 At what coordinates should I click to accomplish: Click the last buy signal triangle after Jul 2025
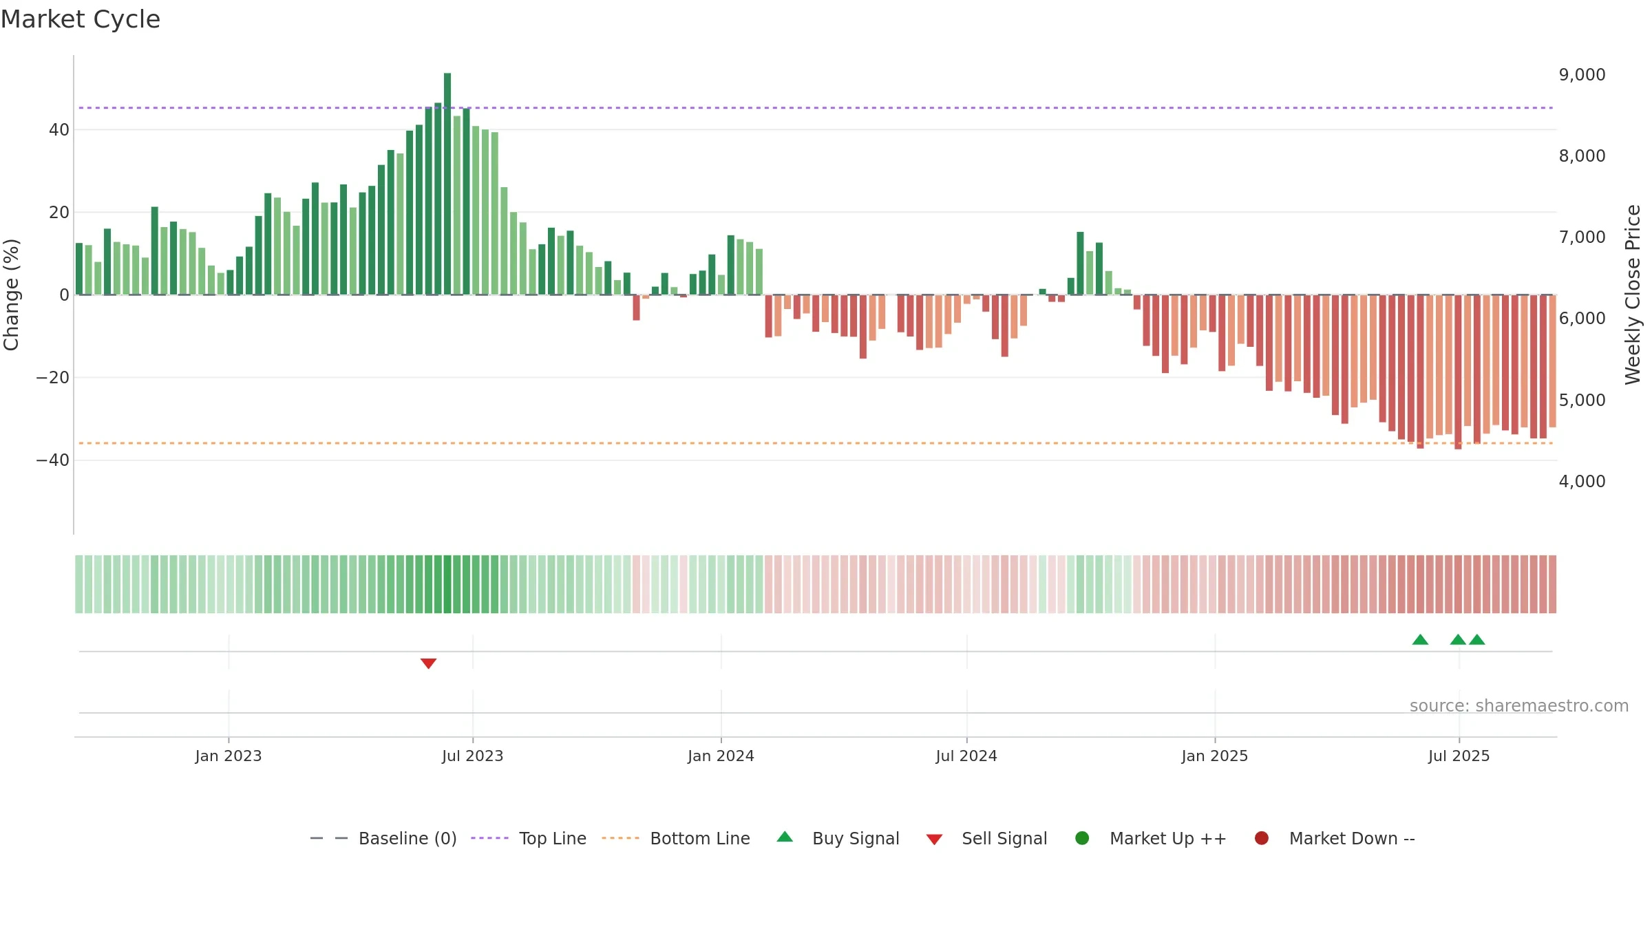tap(1476, 639)
